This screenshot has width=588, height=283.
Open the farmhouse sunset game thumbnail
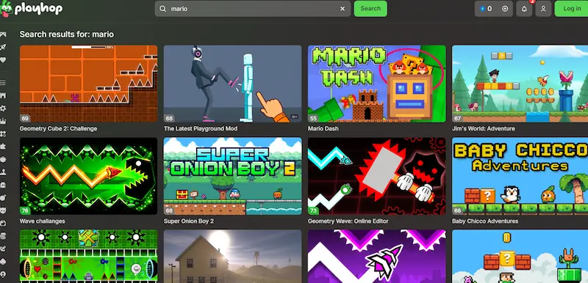(x=232, y=257)
